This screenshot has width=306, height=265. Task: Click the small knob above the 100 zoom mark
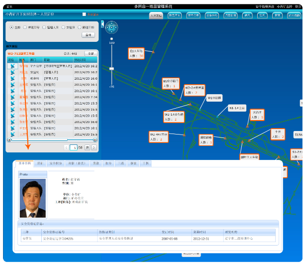[x=111, y=39]
